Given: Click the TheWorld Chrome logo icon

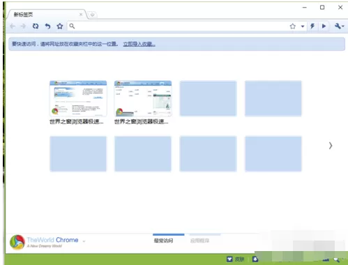Looking at the screenshot, I should coord(17,242).
